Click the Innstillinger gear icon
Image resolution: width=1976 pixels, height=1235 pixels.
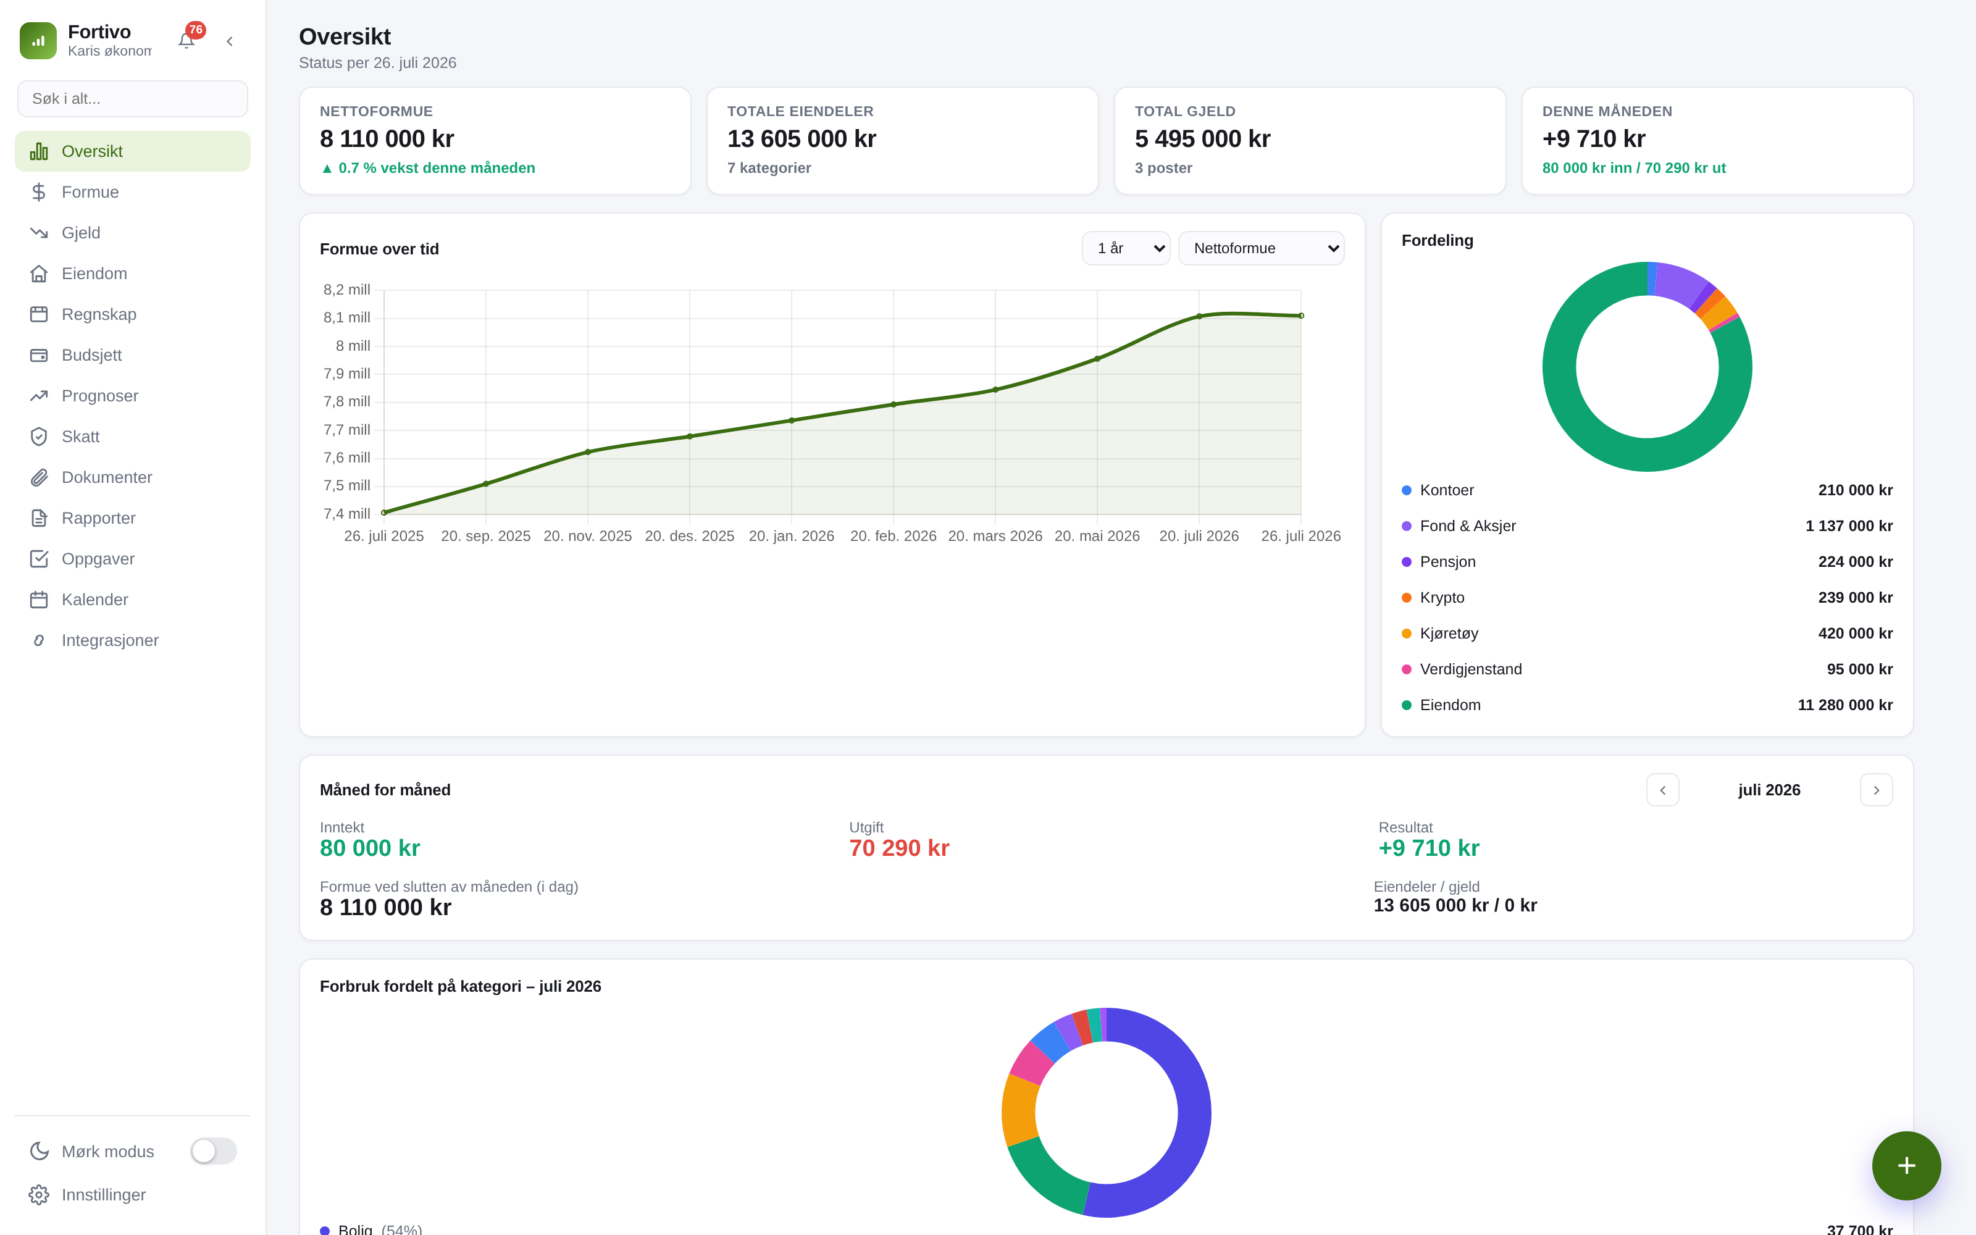38,1195
